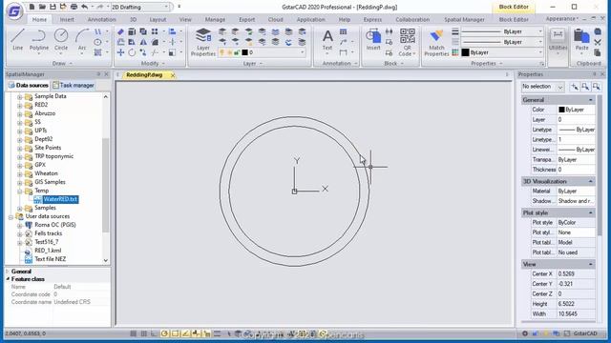This screenshot has height=343, width=611.
Task: Collapse the User data sources node
Action: [x=11, y=216]
